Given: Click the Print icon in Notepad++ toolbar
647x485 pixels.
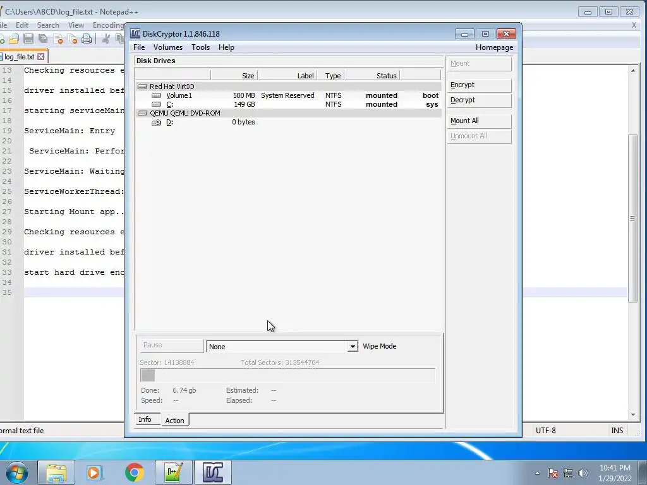Looking at the screenshot, I should [86, 39].
